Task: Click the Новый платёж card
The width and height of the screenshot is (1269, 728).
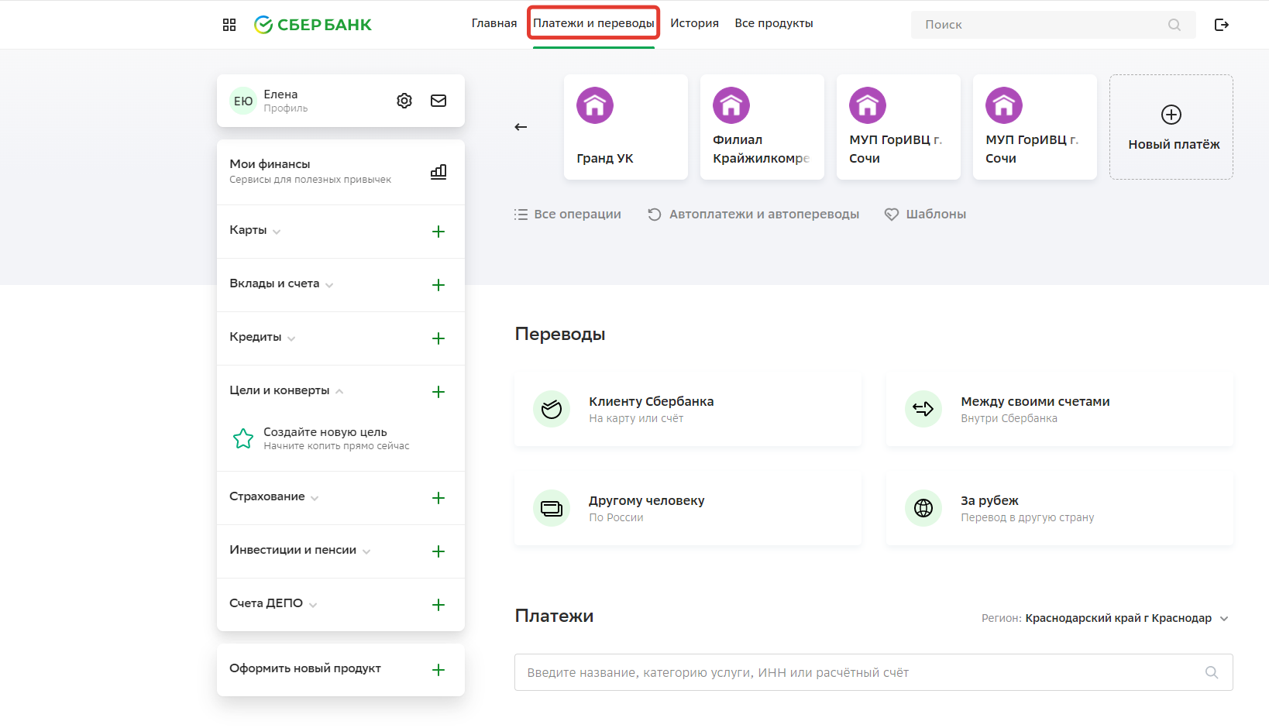Action: point(1171,127)
